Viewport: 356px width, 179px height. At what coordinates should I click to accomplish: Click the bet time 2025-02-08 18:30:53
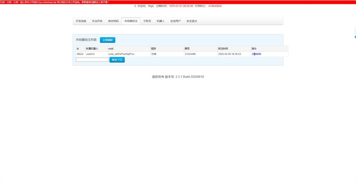[229, 54]
